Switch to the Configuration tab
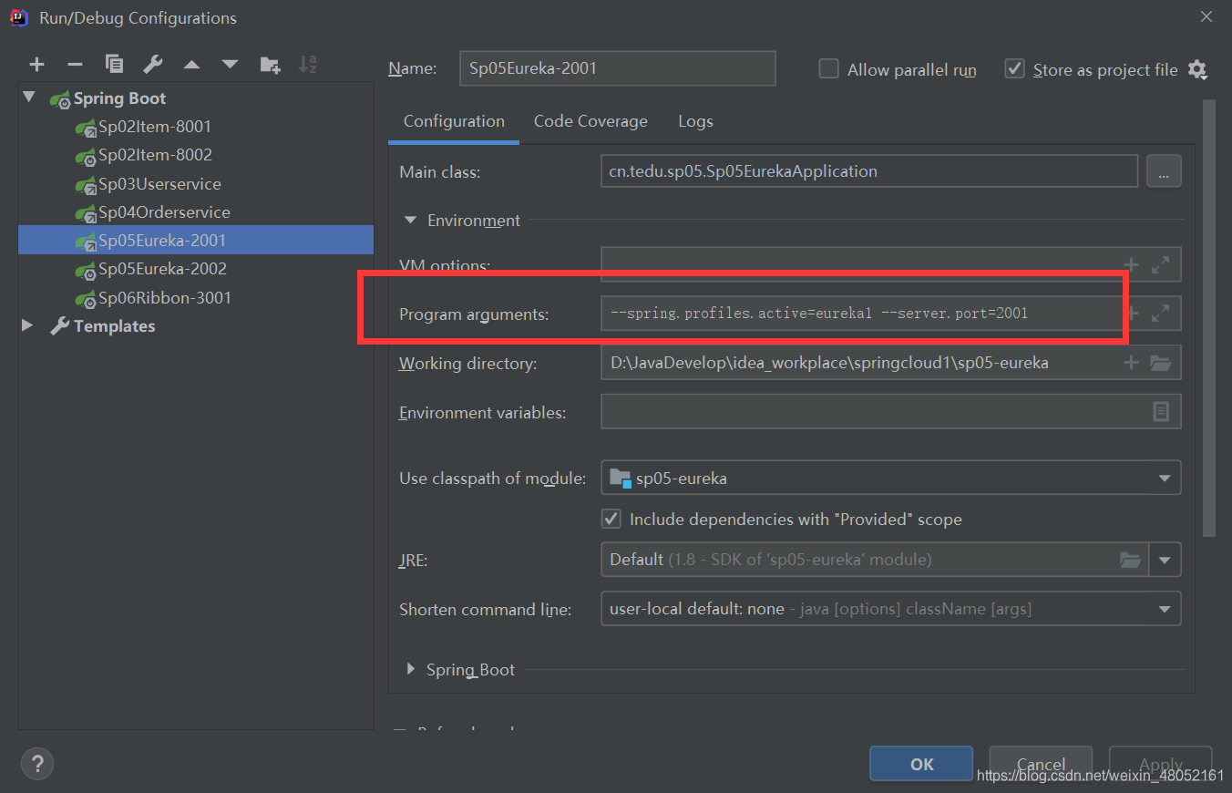The width and height of the screenshot is (1232, 793). pyautogui.click(x=454, y=121)
